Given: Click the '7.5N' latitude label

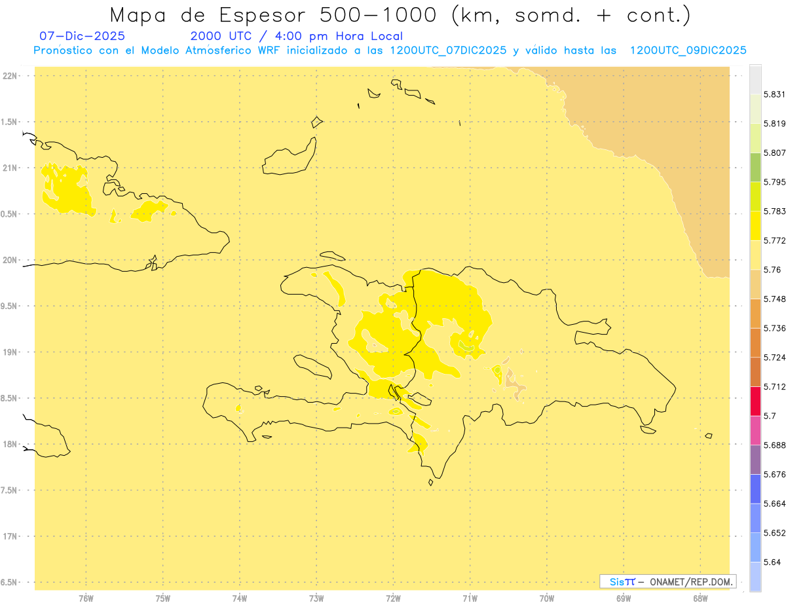Looking at the screenshot, I should [10, 490].
